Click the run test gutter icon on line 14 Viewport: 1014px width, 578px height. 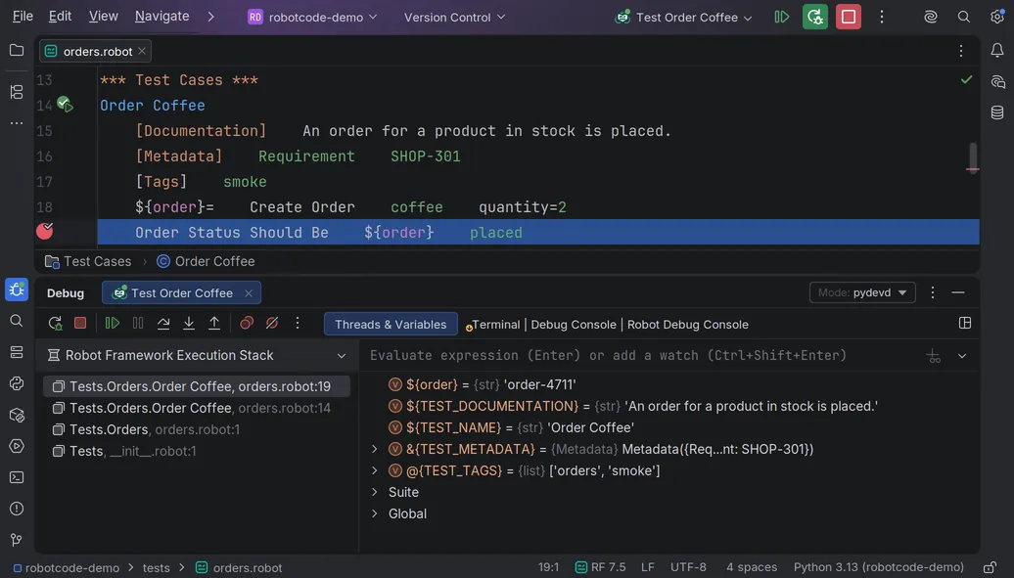pyautogui.click(x=65, y=104)
